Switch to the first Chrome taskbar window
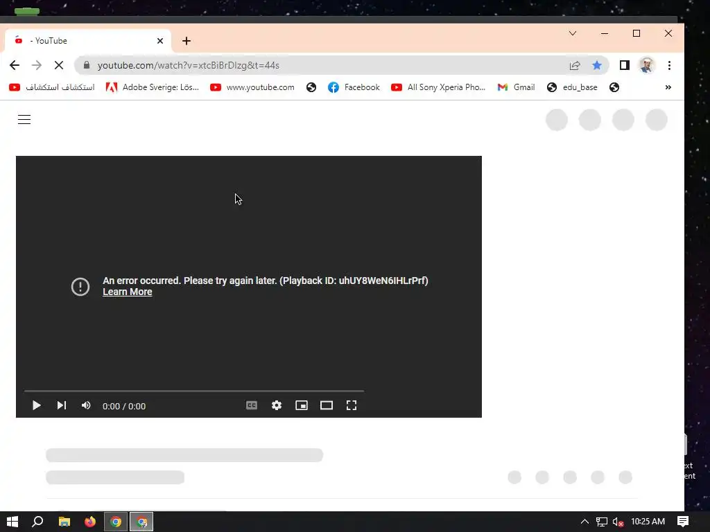The height and width of the screenshot is (532, 710). click(x=116, y=522)
